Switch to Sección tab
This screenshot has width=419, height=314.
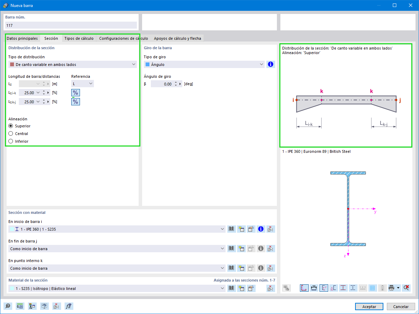[51, 38]
